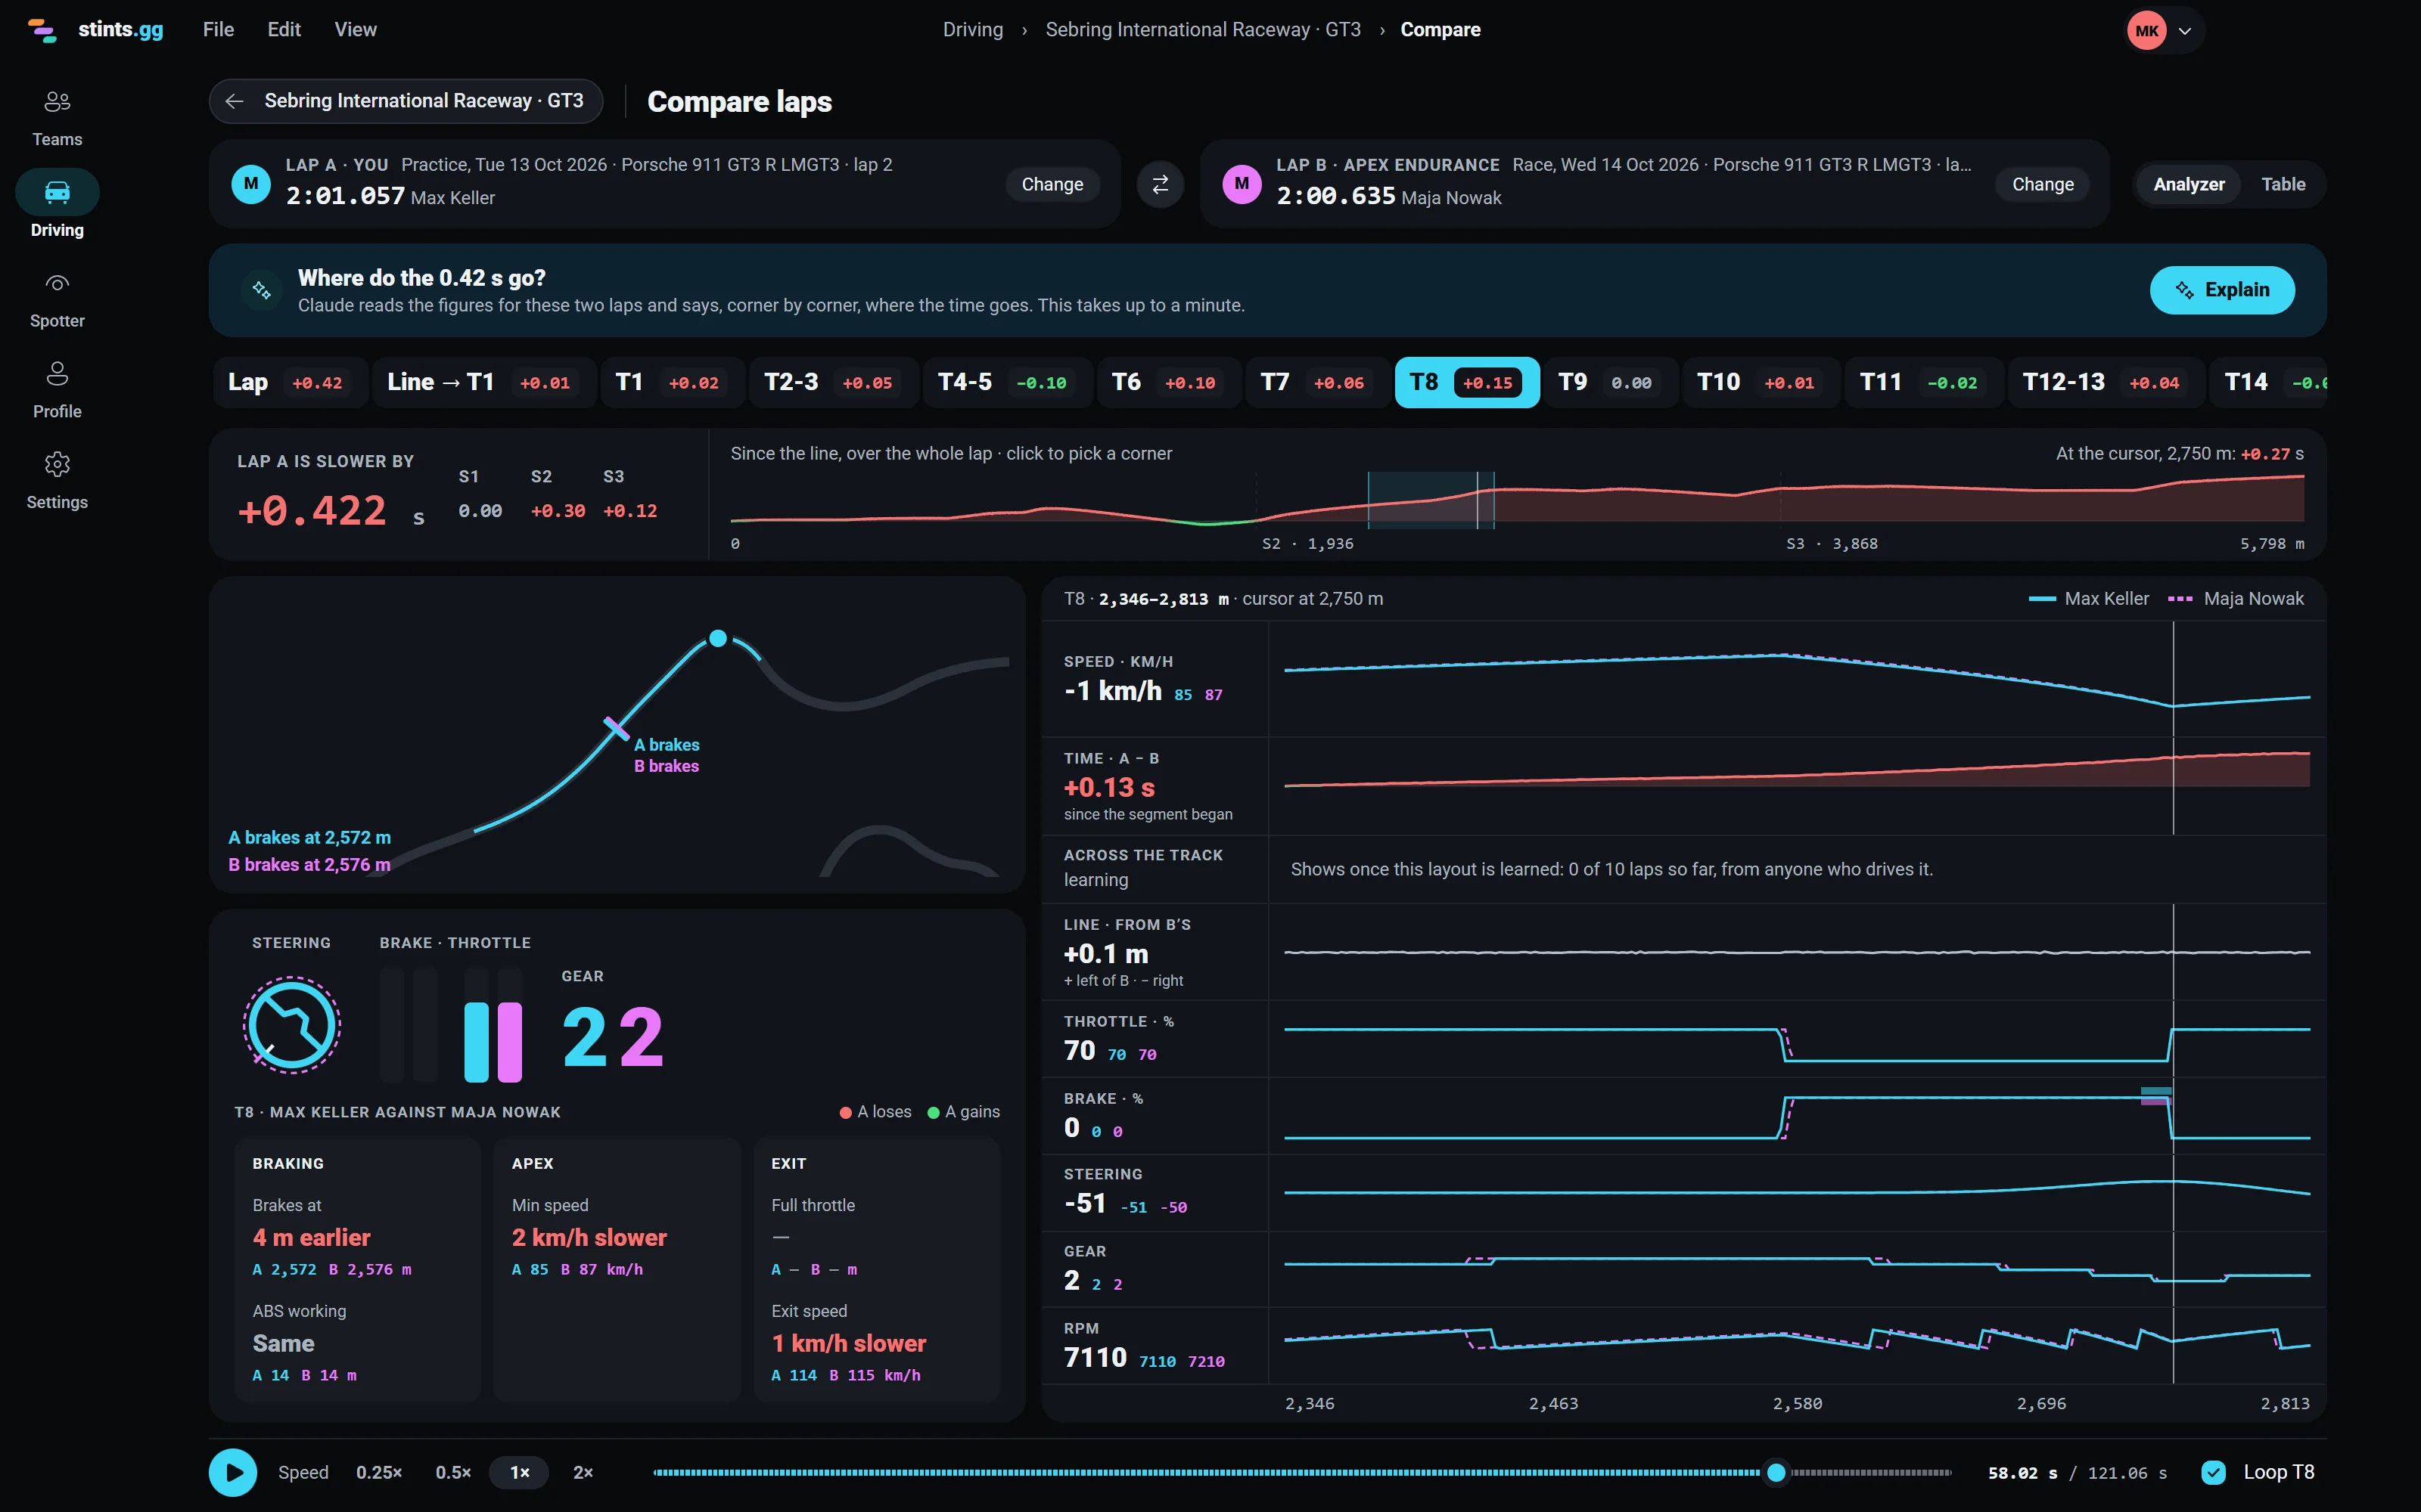Open the Settings gear icon
The height and width of the screenshot is (1512, 2421).
point(57,464)
